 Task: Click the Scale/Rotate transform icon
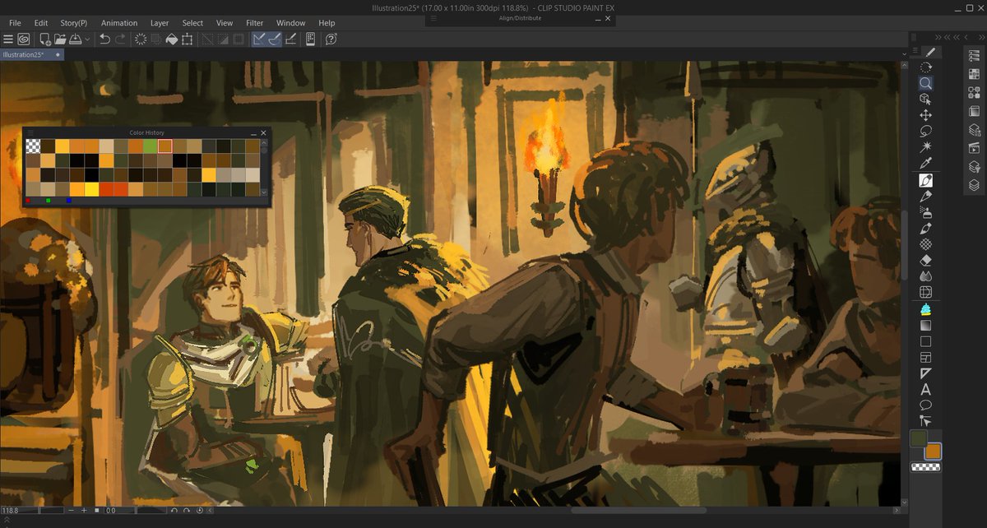[x=188, y=39]
